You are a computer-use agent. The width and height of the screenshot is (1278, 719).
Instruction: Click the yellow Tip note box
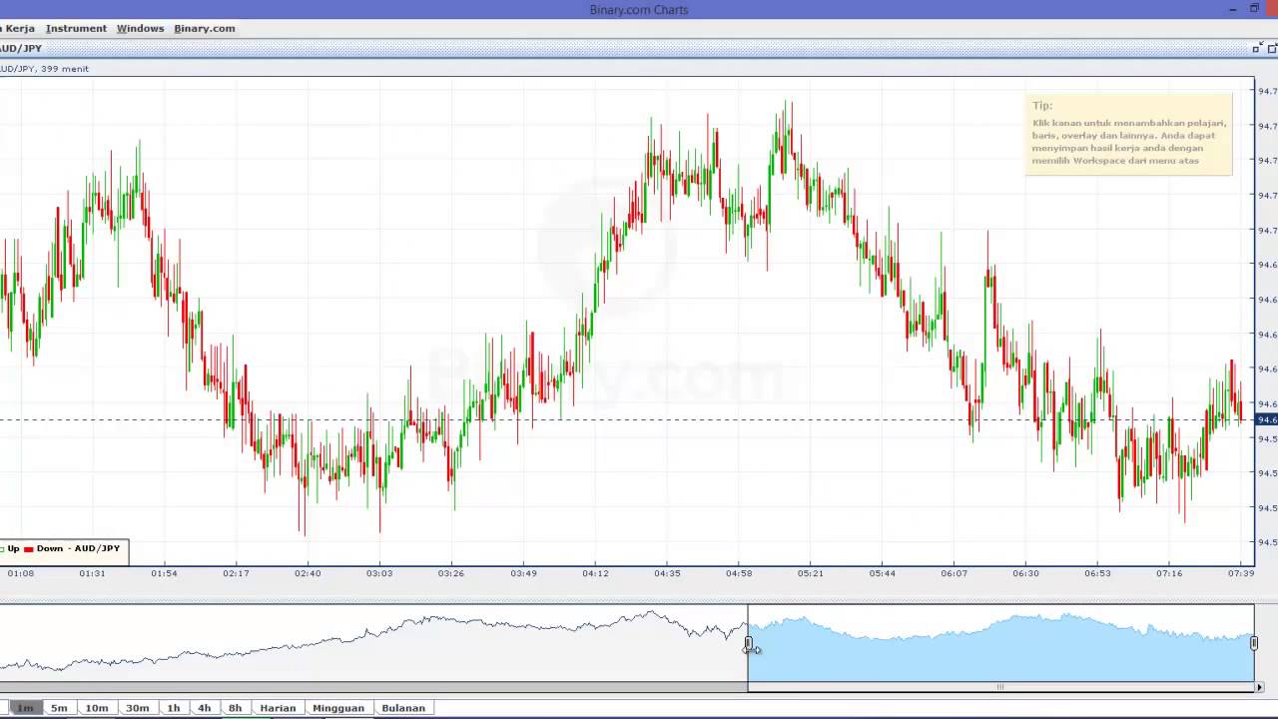pos(1128,134)
